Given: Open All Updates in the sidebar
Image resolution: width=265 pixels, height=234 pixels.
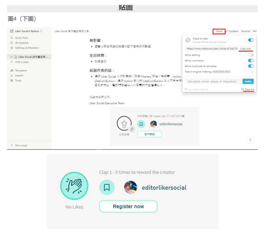Looking at the screenshot, I should coord(22,43).
